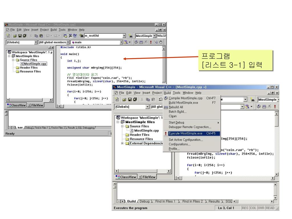The height and width of the screenshot is (219, 292).
Task: Collapse Source Files folder in front window tree
Action: (x=122, y=126)
